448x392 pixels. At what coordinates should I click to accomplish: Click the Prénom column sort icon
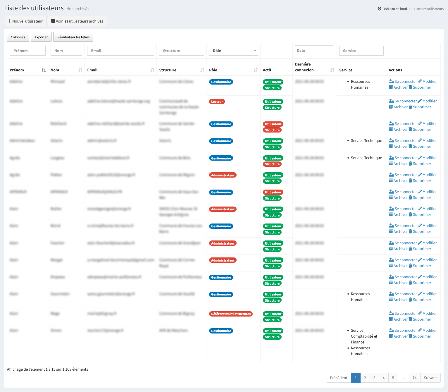(x=44, y=70)
